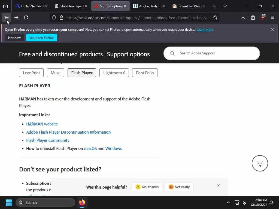Reload the current page

click(26, 17)
